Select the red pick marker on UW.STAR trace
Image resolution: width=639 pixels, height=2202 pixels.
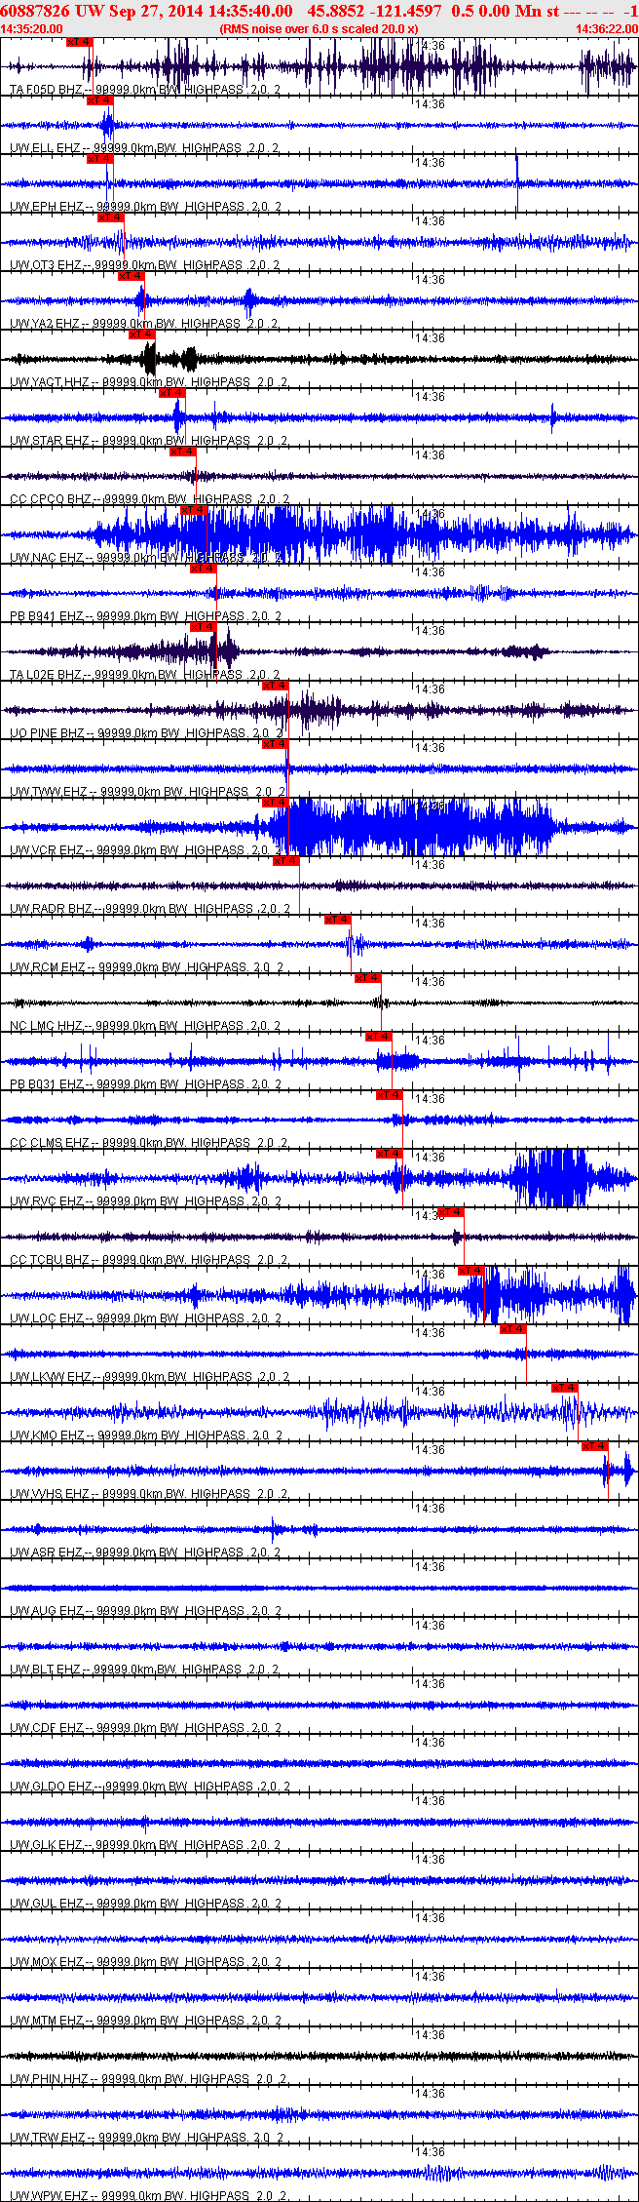171,393
